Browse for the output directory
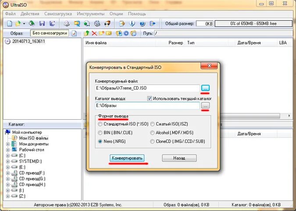Image resolution: width=296 pixels, height=211 pixels. tap(205, 105)
